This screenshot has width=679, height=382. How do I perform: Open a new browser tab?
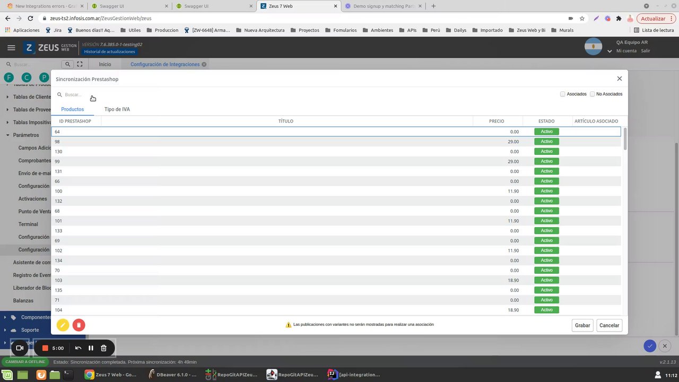pyautogui.click(x=433, y=6)
